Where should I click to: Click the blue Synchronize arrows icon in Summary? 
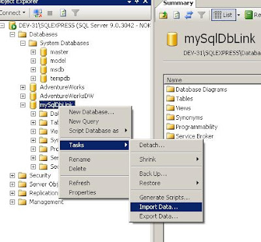point(189,15)
